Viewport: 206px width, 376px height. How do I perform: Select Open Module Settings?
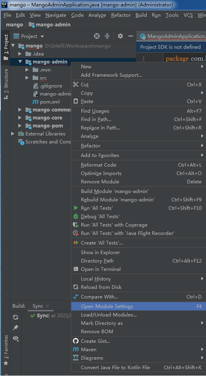click(x=139, y=306)
